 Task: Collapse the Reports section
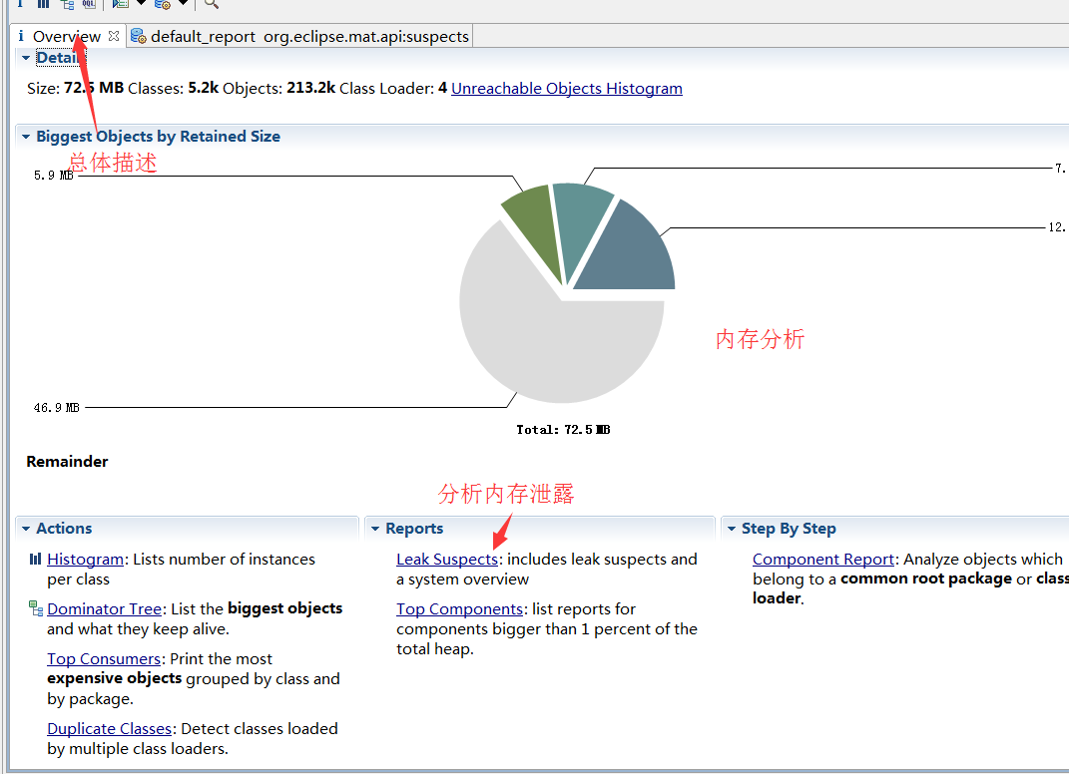click(x=375, y=529)
